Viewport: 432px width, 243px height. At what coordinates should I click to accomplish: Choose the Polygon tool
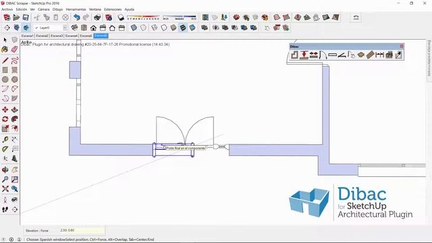tap(14, 80)
